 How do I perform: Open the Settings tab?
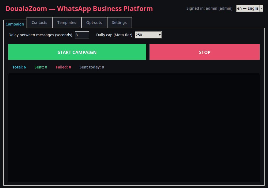pos(119,23)
